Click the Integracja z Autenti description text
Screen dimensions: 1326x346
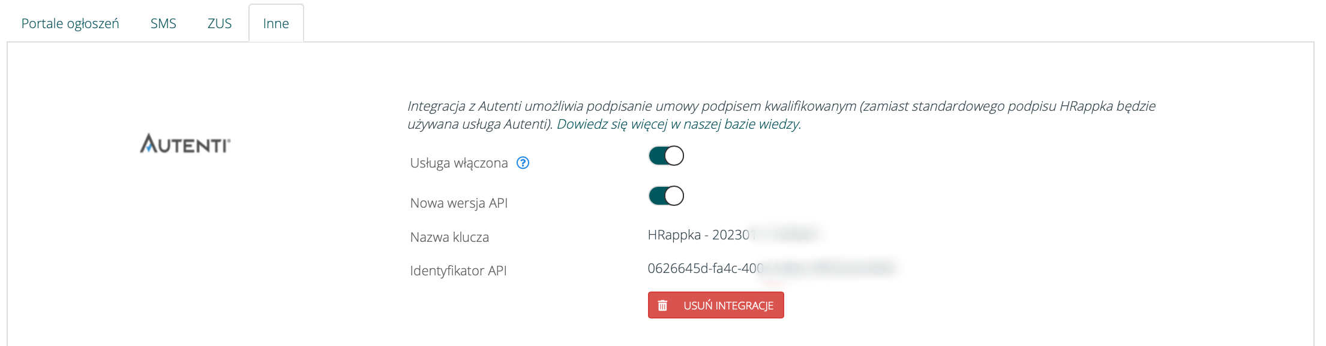[780, 107]
